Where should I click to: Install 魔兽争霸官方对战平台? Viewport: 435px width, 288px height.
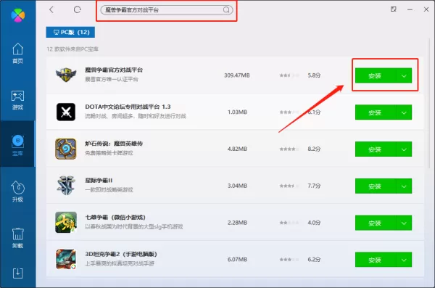[x=376, y=75]
